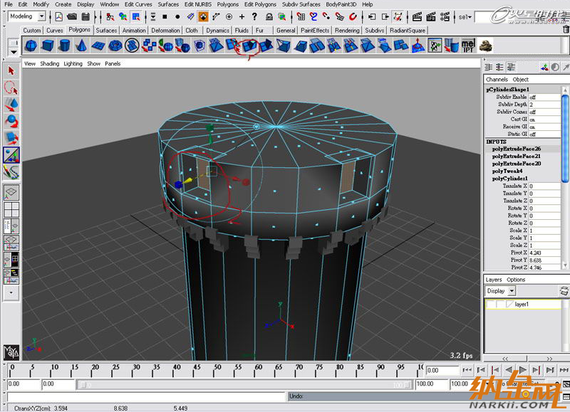Toggle the Subdiv Enable attribute value
Screen dimensions: 570x412
(544, 97)
